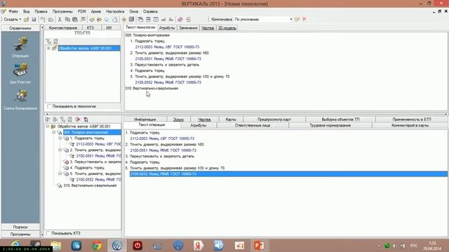Open the red power app on the taskbar

pyautogui.click(x=138, y=246)
